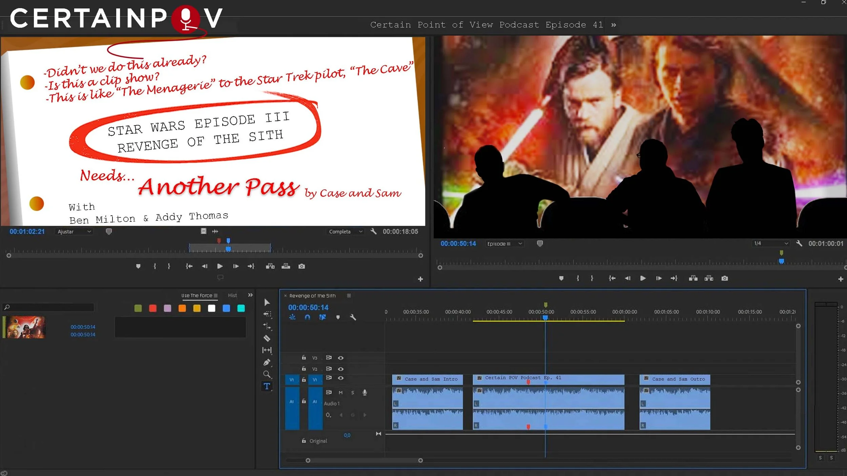Expand workspace overflow chevrons in header
The width and height of the screenshot is (847, 476).
tap(614, 25)
